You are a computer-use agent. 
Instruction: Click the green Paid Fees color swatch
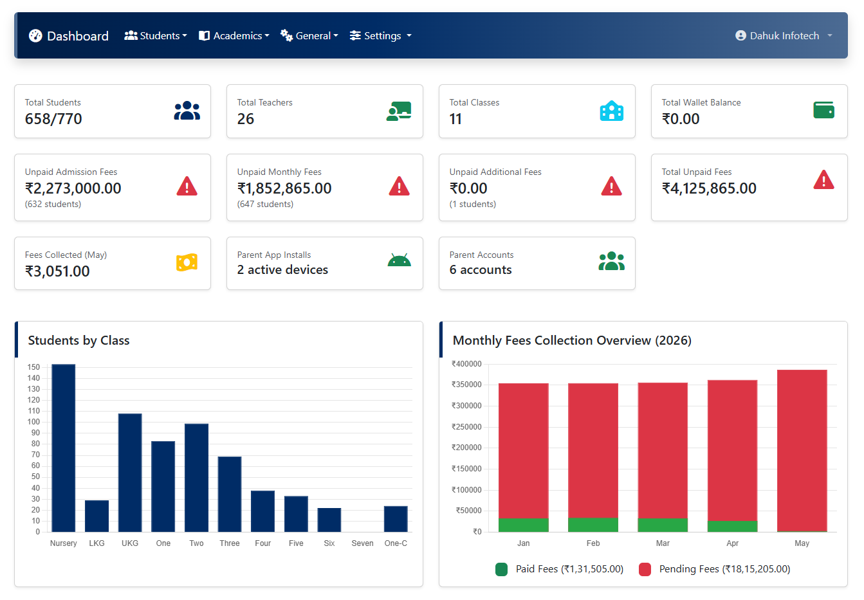click(502, 569)
